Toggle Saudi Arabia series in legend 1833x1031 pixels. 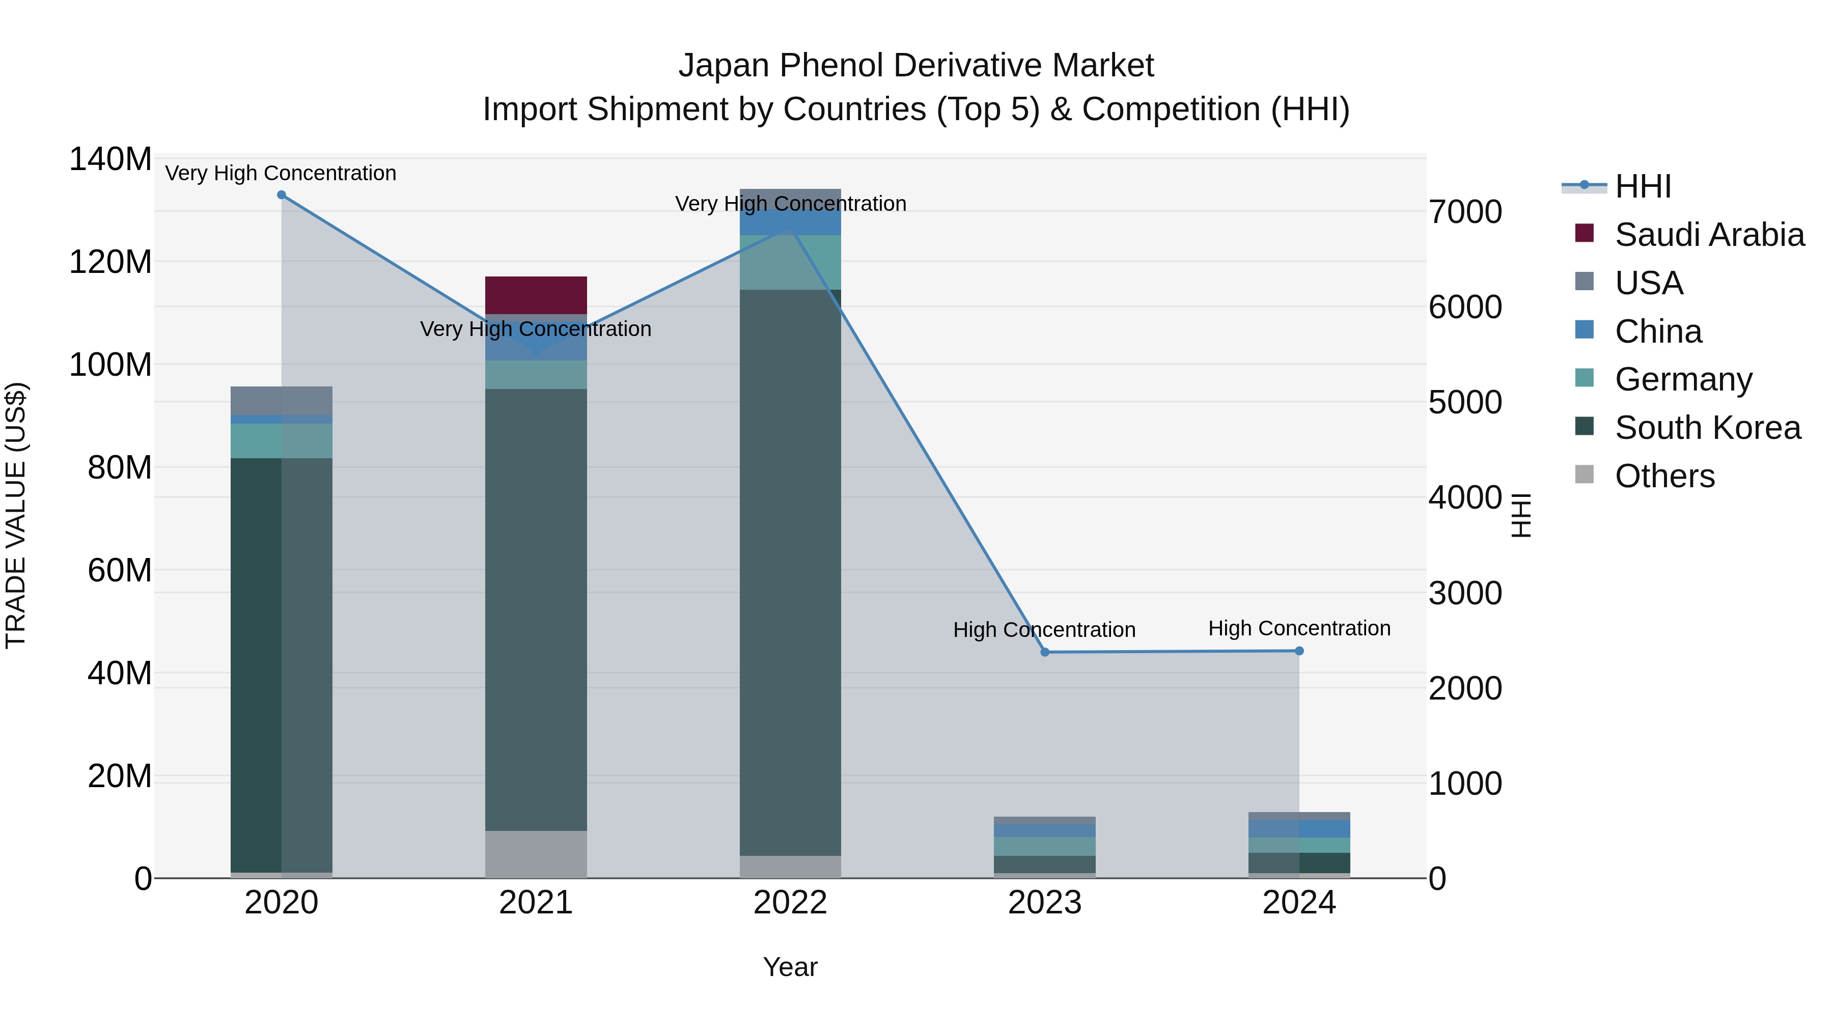1690,234
